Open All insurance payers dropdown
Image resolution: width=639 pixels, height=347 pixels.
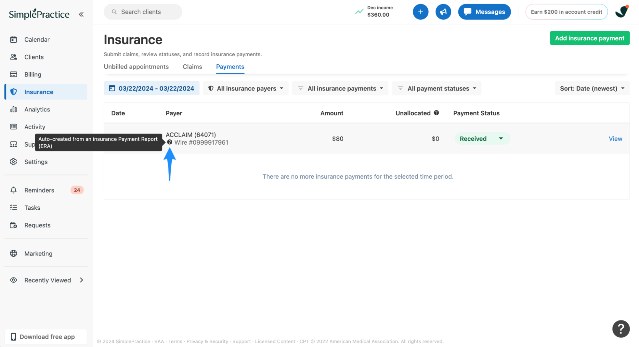click(245, 88)
